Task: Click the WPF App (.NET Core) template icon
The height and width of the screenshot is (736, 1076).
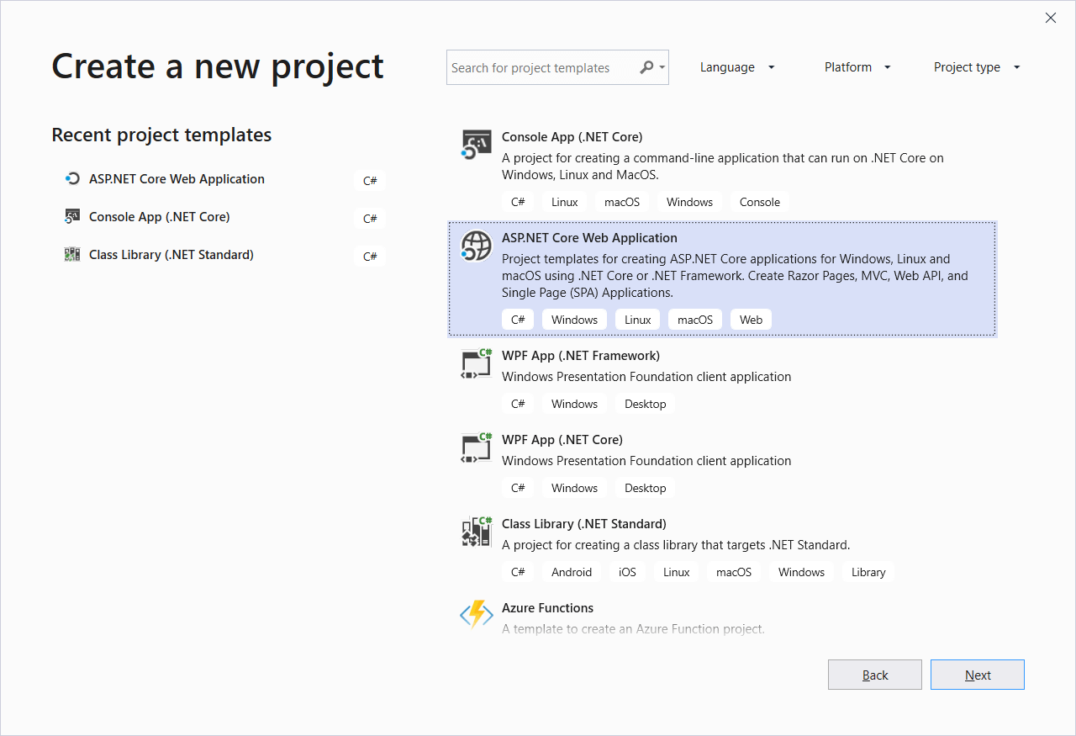Action: tap(477, 447)
